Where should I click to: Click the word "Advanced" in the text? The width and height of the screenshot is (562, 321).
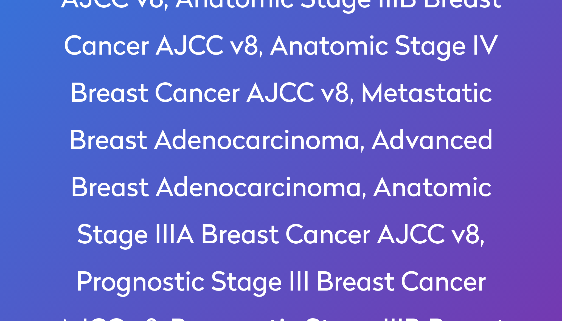(432, 140)
